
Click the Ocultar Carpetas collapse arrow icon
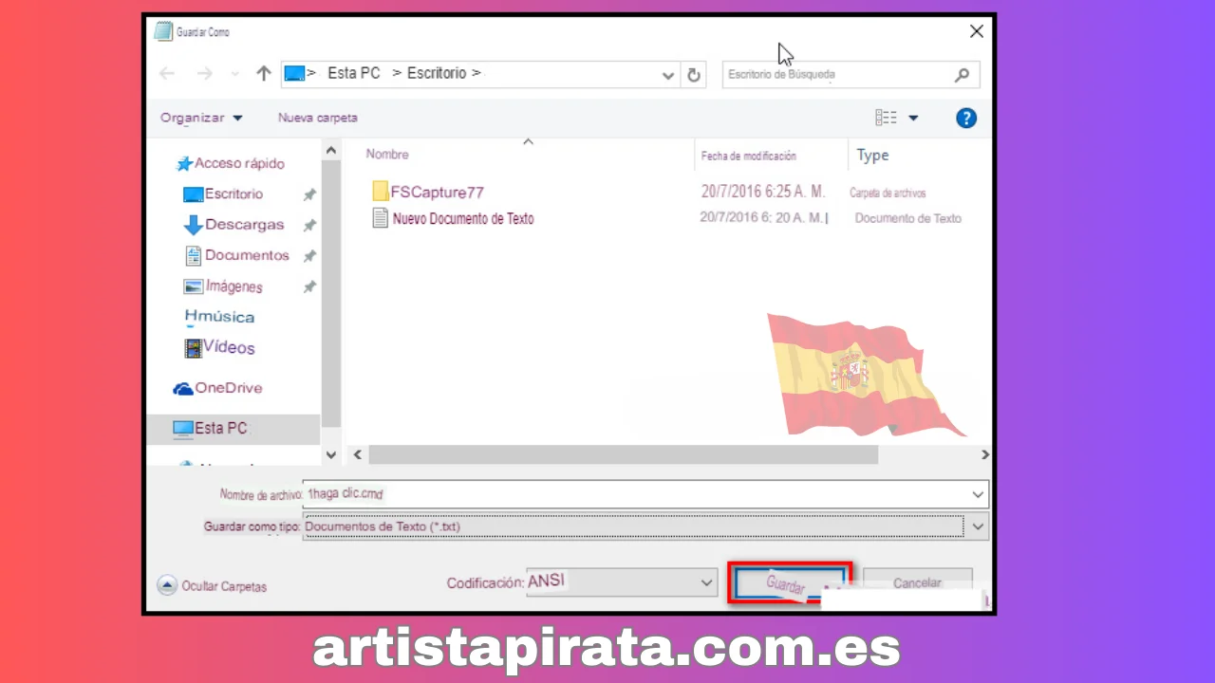click(x=167, y=586)
